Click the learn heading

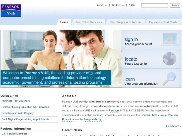(x=129, y=79)
